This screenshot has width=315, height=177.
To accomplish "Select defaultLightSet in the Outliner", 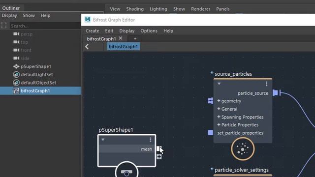I will click(x=37, y=74).
